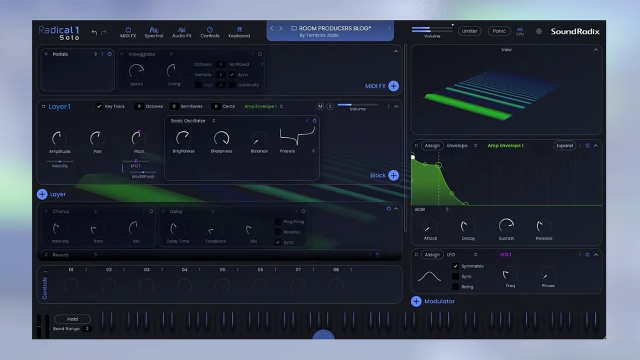Open the Audio FX tab
640x360 pixels.
[x=181, y=32]
